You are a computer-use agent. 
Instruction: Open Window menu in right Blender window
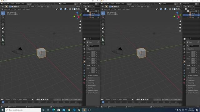[118, 4]
